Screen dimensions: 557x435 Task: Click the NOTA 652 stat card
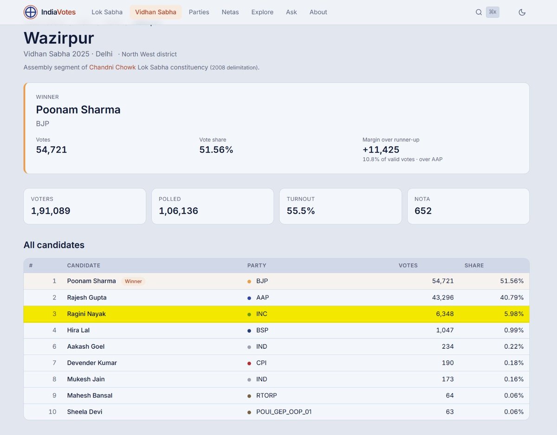pos(468,206)
